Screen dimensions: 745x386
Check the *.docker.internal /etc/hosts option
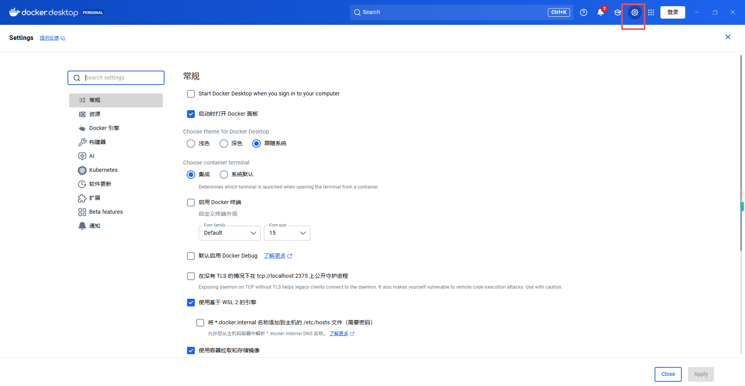[x=200, y=323]
